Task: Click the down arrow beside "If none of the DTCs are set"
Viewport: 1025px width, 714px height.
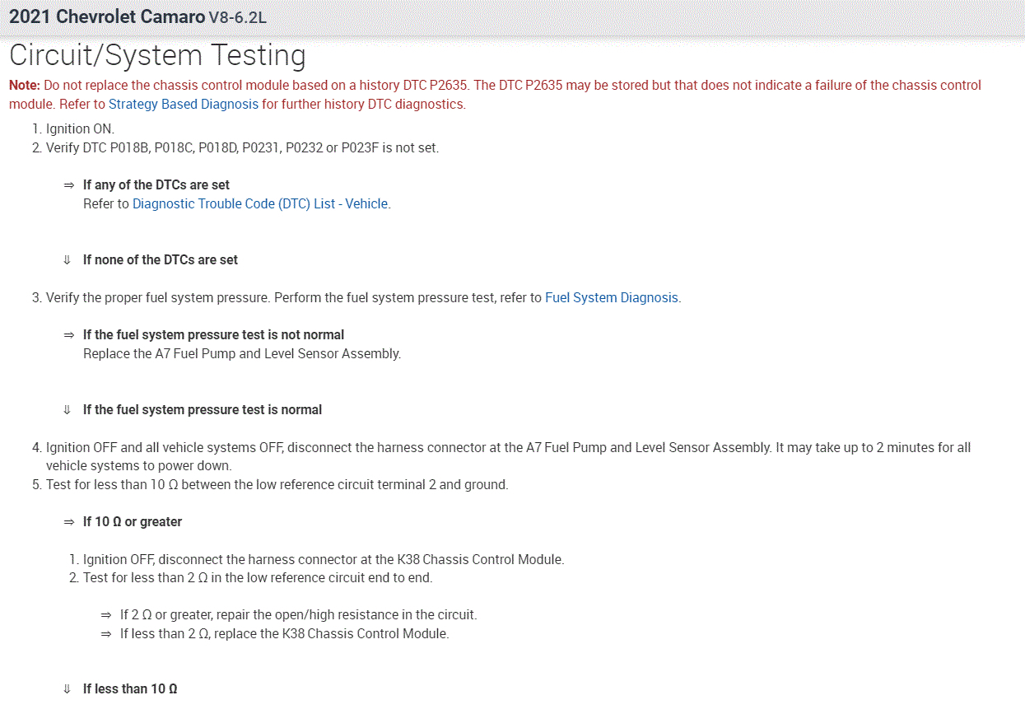Action: [x=67, y=260]
